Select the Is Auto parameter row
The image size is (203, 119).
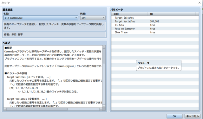[x=155, y=25]
